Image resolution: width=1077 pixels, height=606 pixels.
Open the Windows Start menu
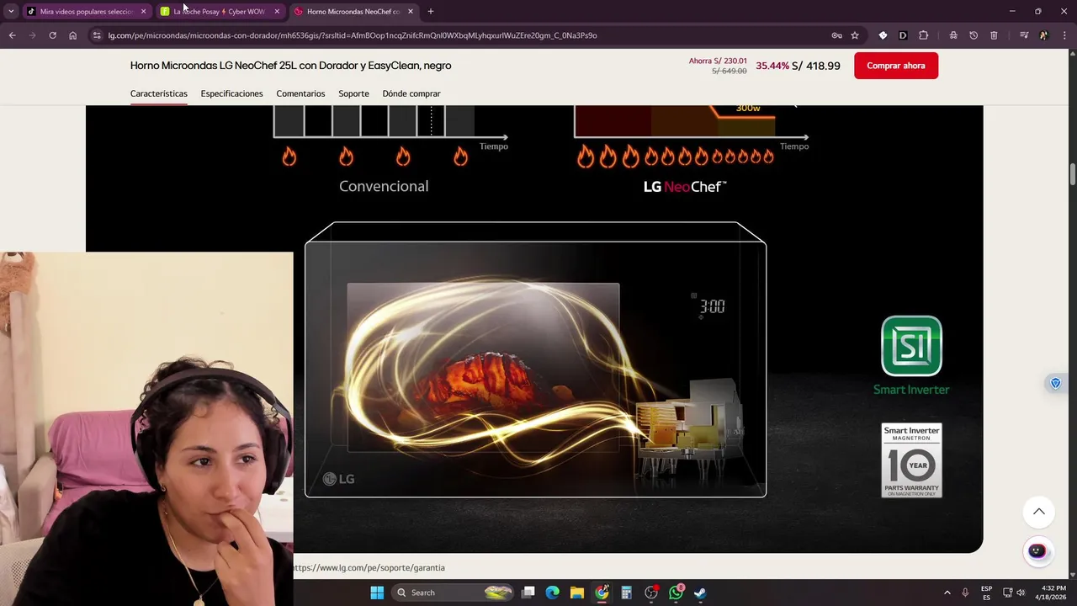point(377,593)
